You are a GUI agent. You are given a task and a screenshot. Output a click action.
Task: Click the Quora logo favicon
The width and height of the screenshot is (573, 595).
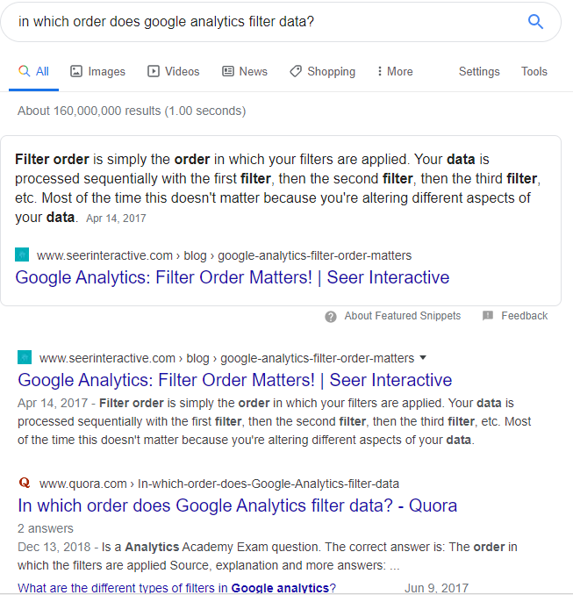(25, 483)
